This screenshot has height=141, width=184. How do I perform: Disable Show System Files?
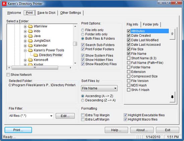click(x=83, y=55)
